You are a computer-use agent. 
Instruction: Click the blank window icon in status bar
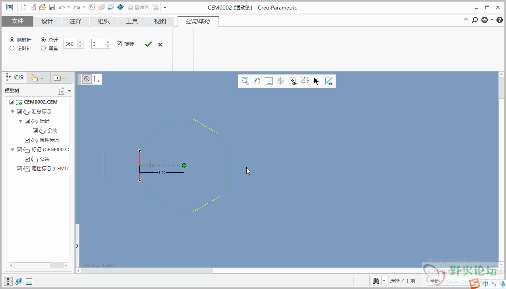[x=29, y=281]
